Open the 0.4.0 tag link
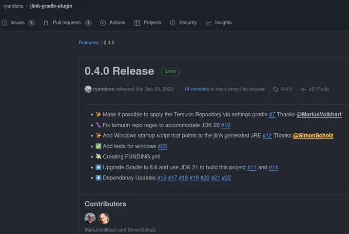Screen dimensions: 349x234 [286, 89]
